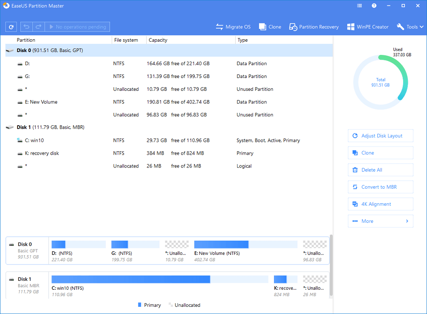
Task: Select the G: partition row
Action: (x=169, y=76)
